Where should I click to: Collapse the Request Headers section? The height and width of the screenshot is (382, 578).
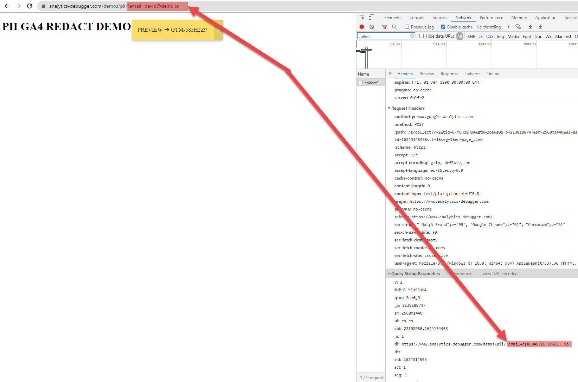(389, 108)
